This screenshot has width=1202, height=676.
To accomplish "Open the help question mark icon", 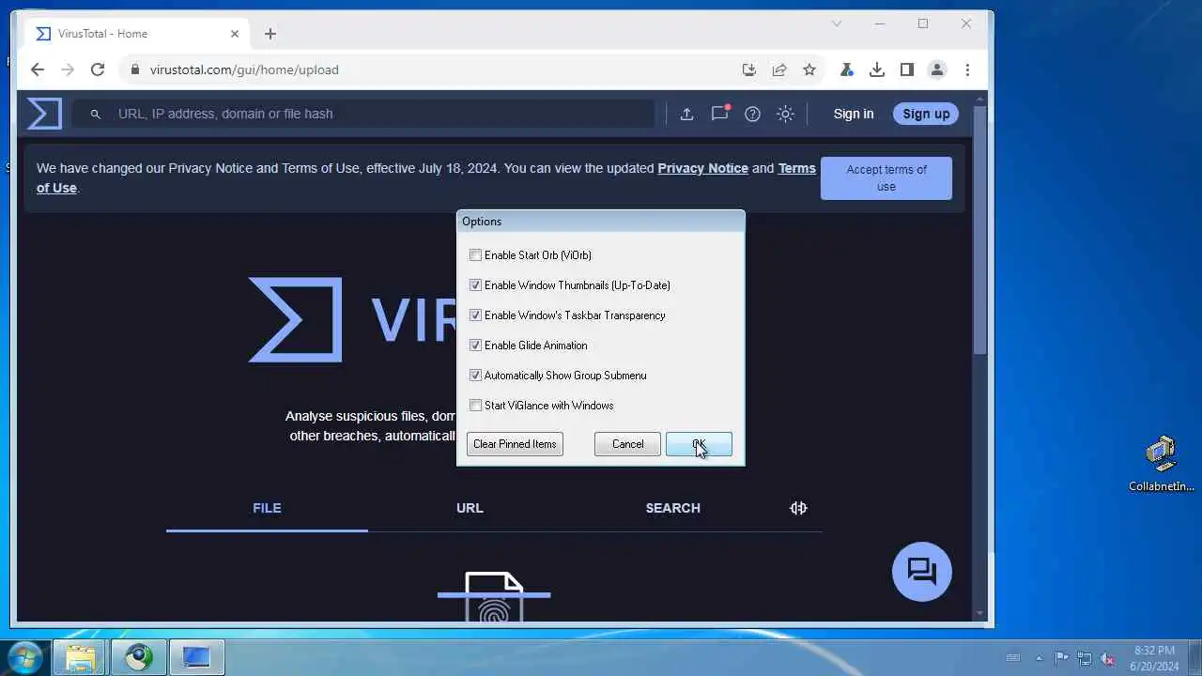I will [752, 114].
